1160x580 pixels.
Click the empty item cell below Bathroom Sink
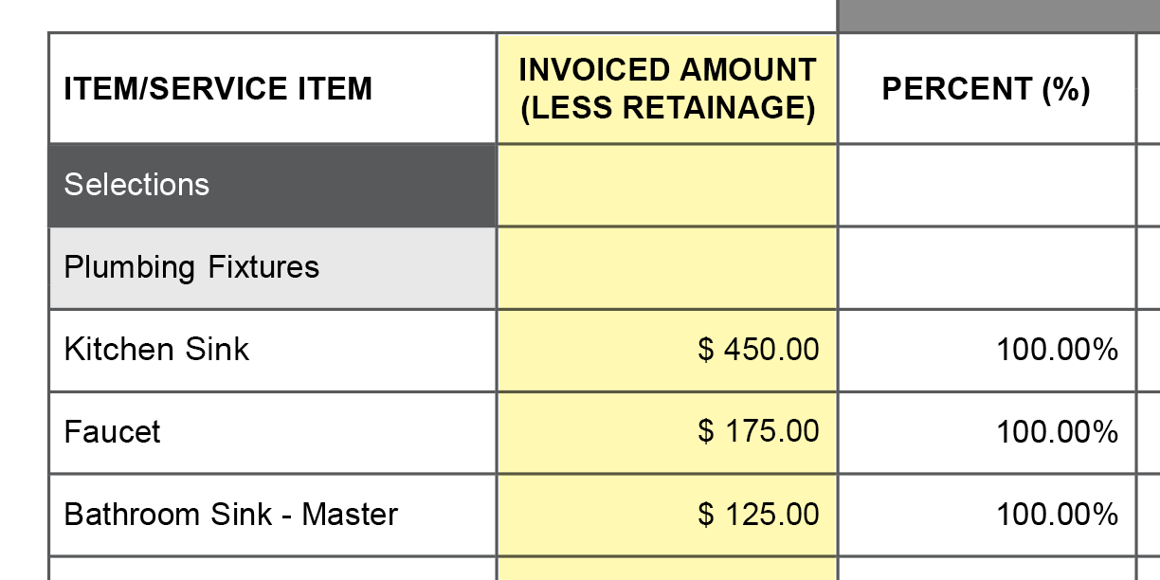272,569
